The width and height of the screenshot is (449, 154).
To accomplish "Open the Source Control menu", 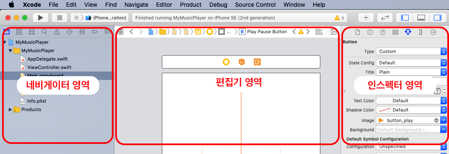I will tap(255, 5).
